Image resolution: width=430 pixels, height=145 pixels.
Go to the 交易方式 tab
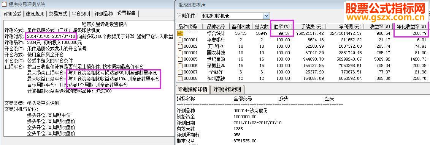pos(58,14)
